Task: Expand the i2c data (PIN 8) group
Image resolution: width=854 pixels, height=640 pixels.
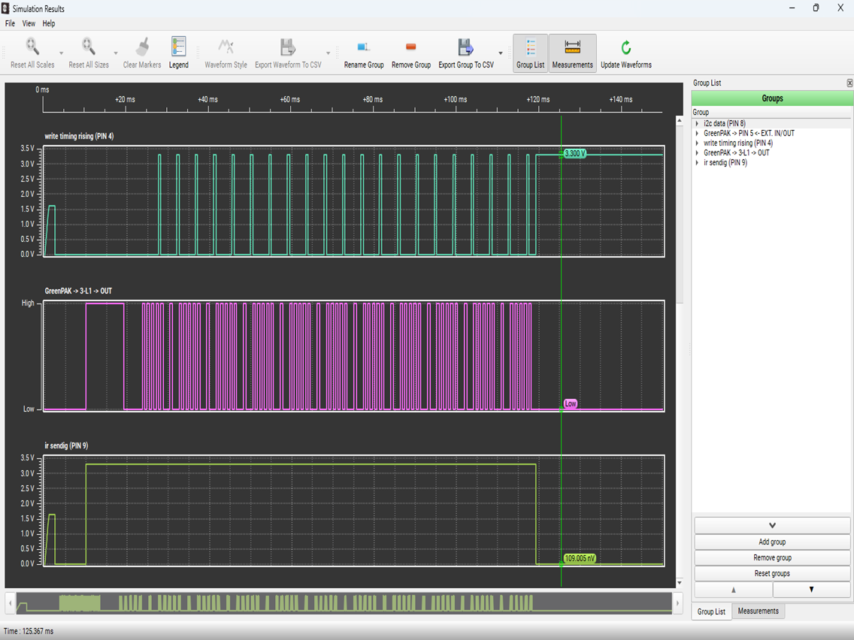Action: (x=697, y=124)
